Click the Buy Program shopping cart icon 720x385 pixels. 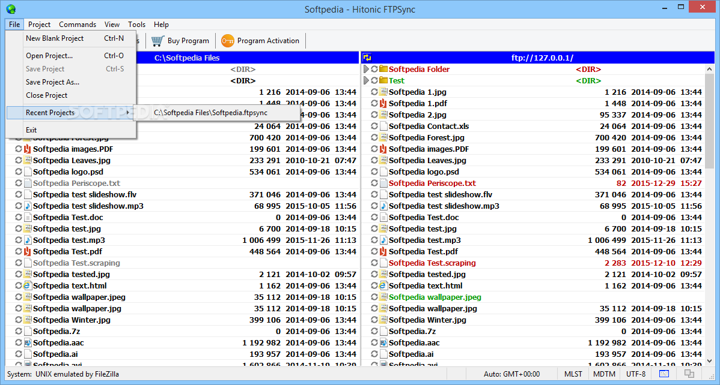tap(157, 41)
